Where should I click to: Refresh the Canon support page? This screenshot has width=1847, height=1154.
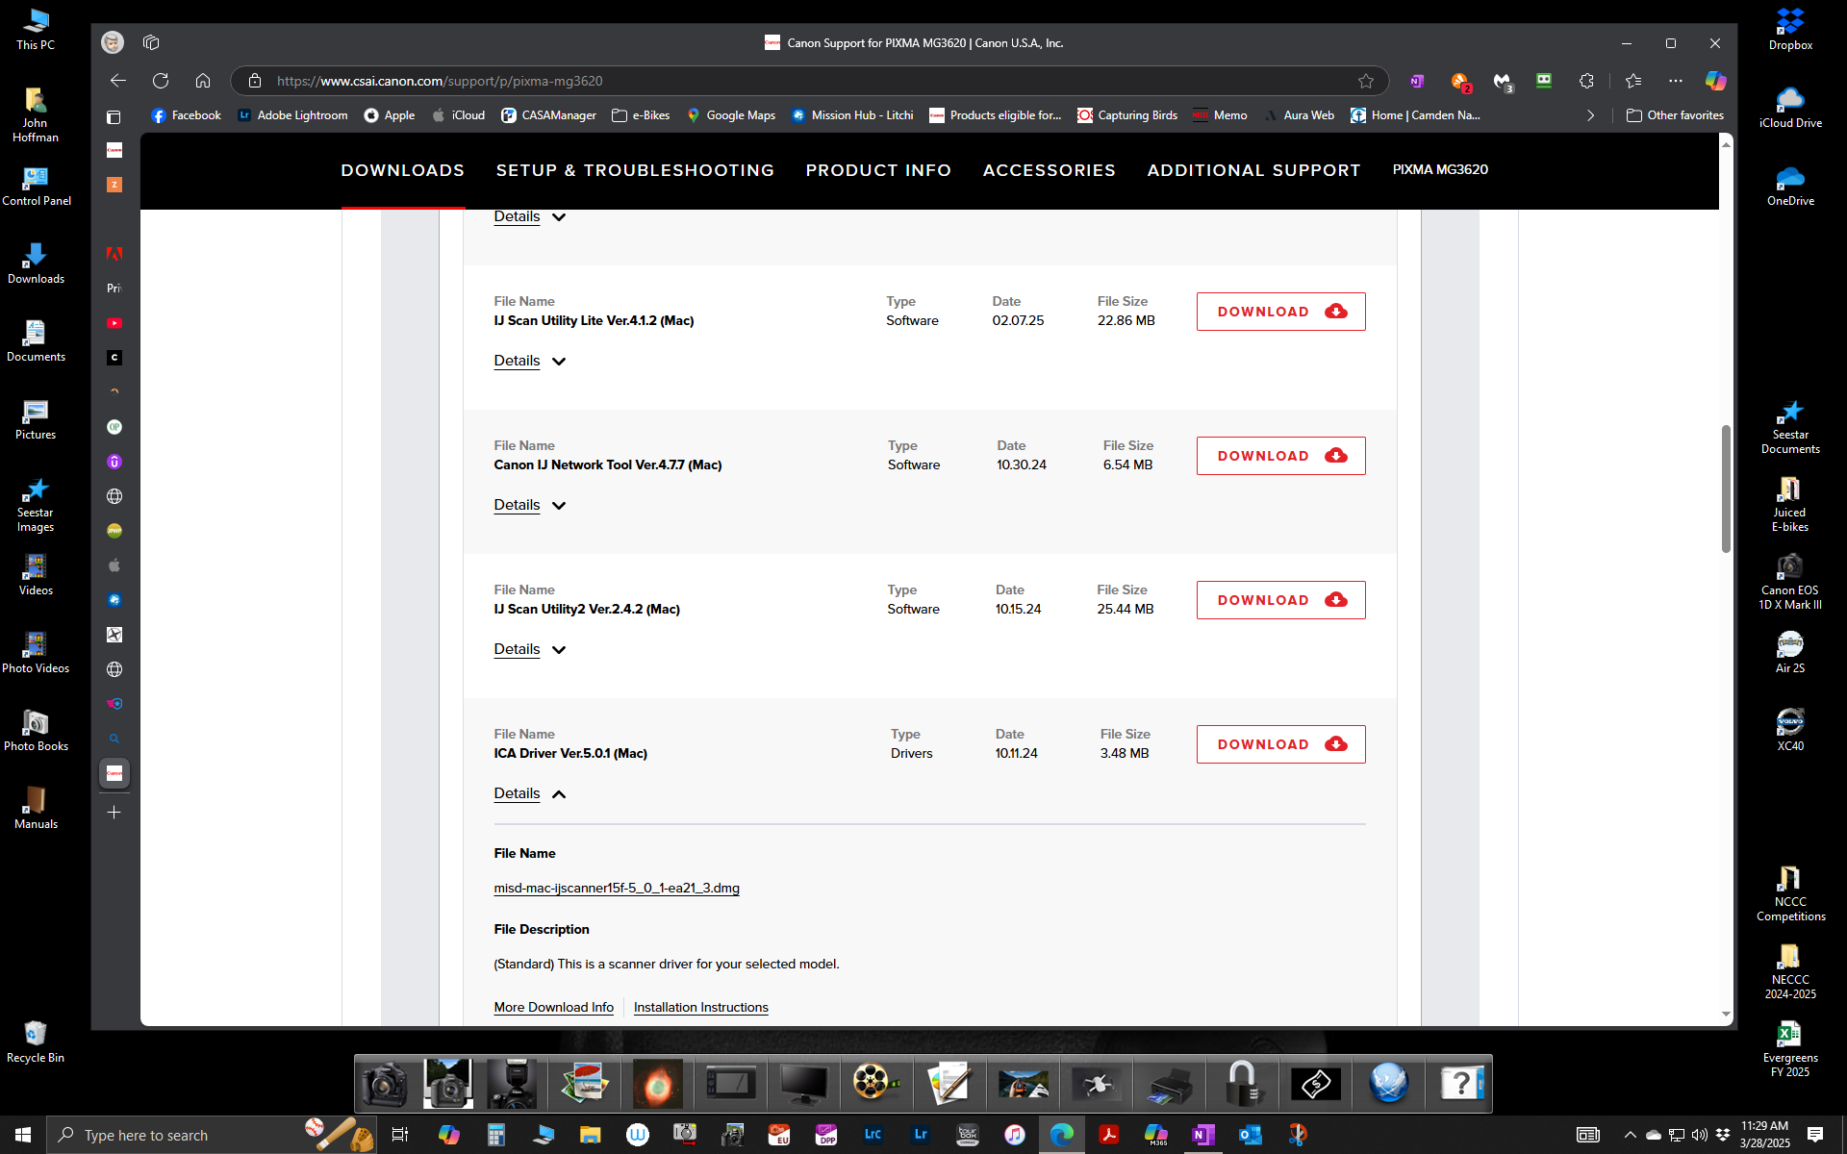[x=161, y=81]
